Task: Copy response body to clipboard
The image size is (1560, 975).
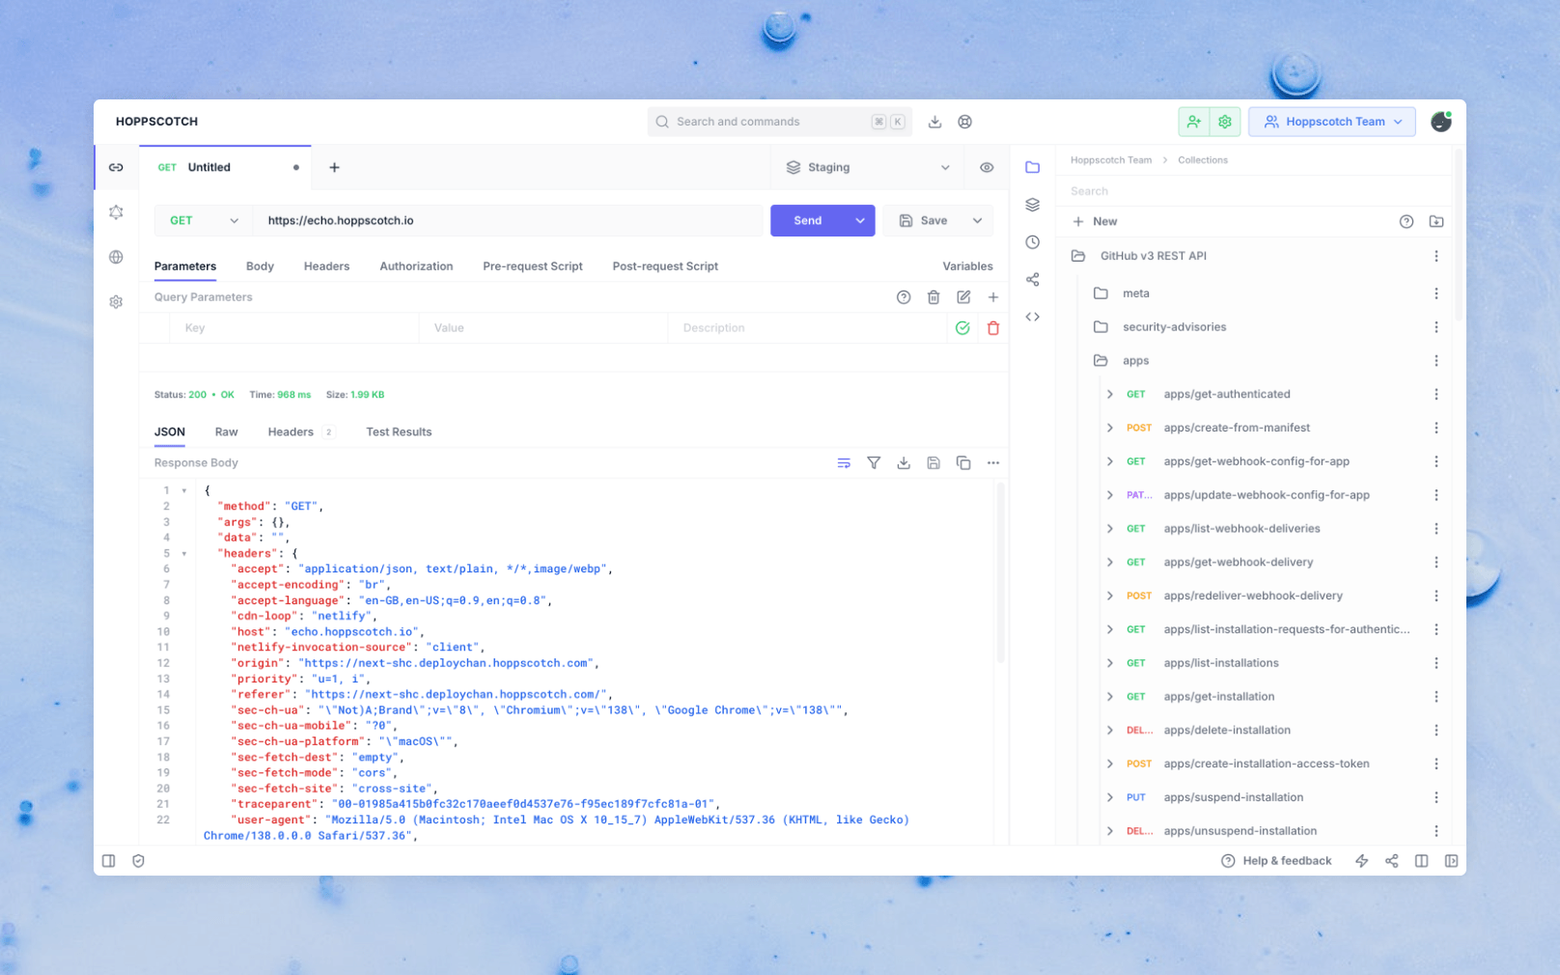Action: point(963,463)
